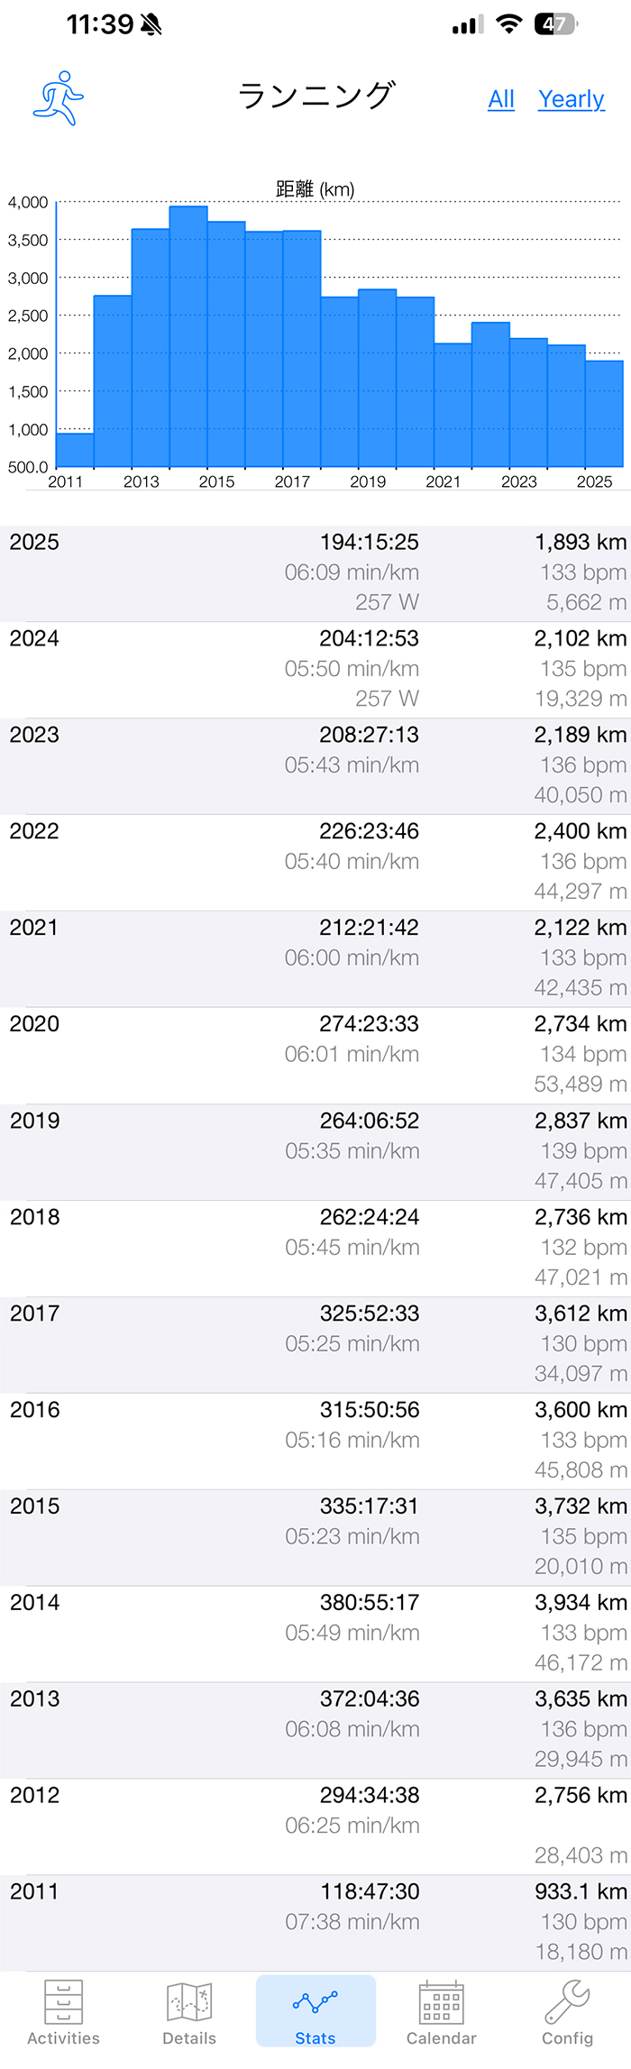Tap the ランニング title heading
The image size is (631, 2069).
tap(315, 96)
